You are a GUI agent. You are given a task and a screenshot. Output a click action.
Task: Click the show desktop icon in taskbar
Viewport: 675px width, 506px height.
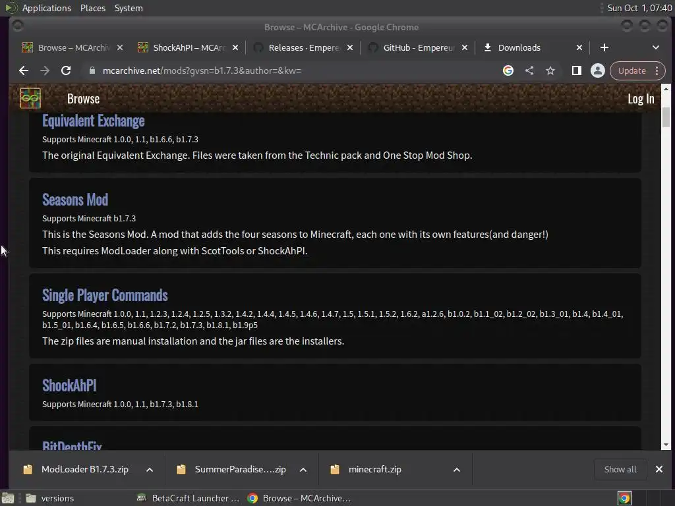click(x=8, y=498)
